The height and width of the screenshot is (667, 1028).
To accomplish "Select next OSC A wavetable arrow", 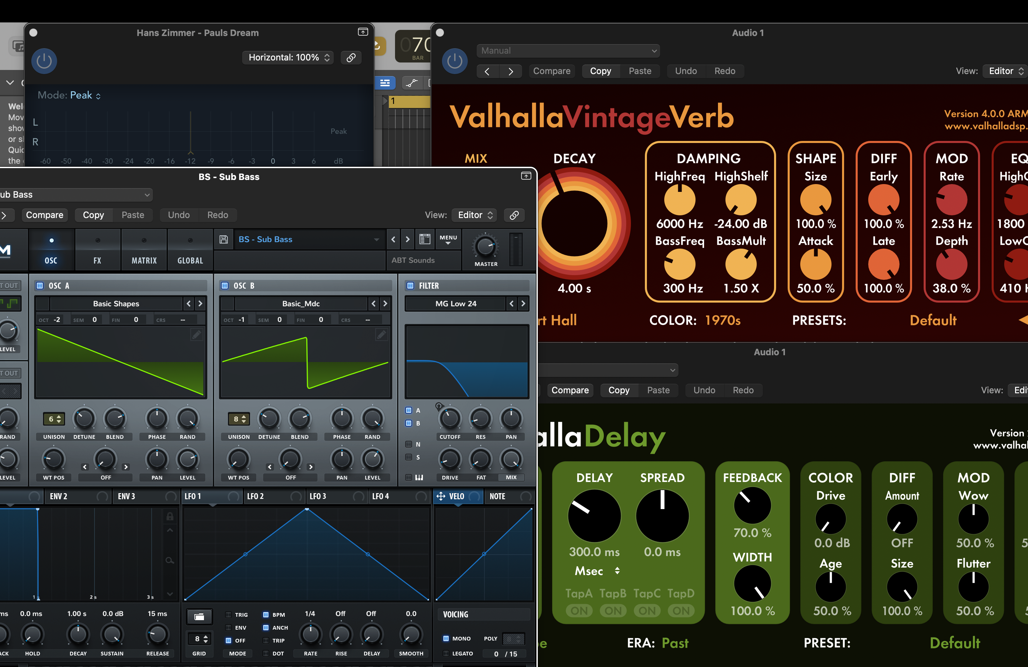I will point(200,304).
